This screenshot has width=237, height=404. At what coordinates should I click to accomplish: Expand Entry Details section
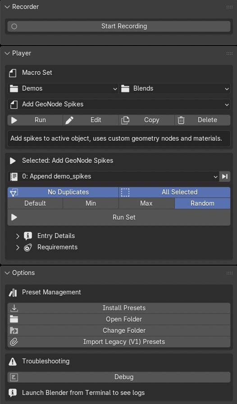[x=18, y=236]
